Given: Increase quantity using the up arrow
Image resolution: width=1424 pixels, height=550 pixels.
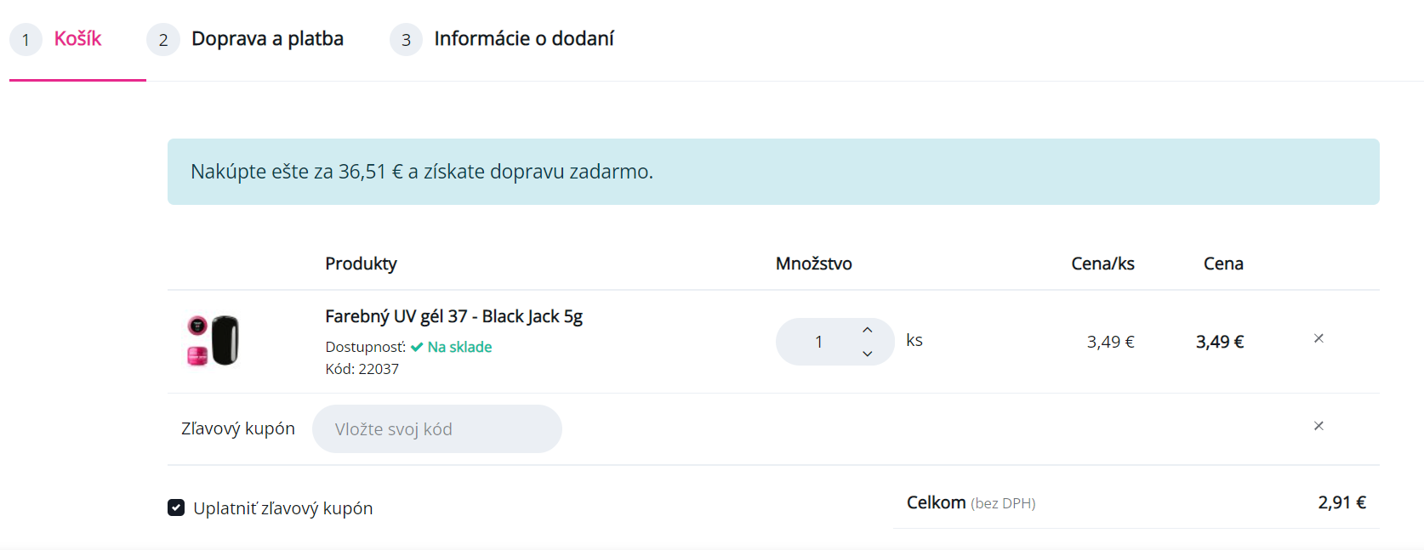Looking at the screenshot, I should click(x=867, y=330).
